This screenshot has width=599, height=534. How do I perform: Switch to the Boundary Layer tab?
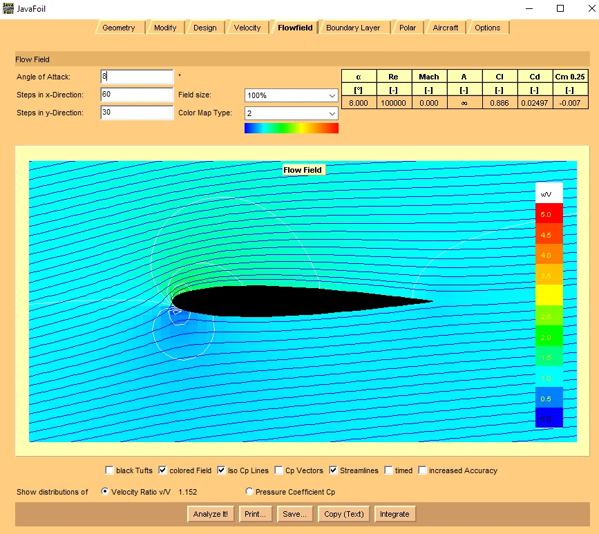[x=352, y=28]
